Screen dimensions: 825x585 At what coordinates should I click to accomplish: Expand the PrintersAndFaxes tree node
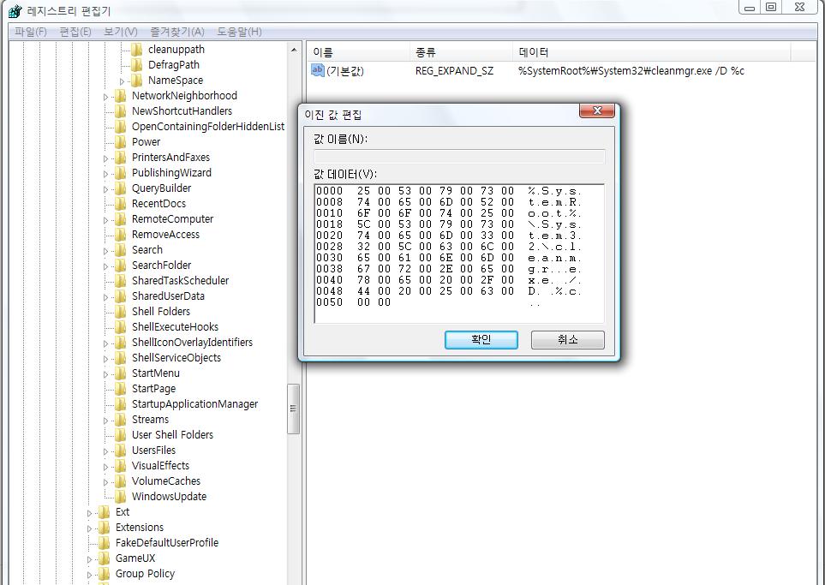[x=105, y=158]
